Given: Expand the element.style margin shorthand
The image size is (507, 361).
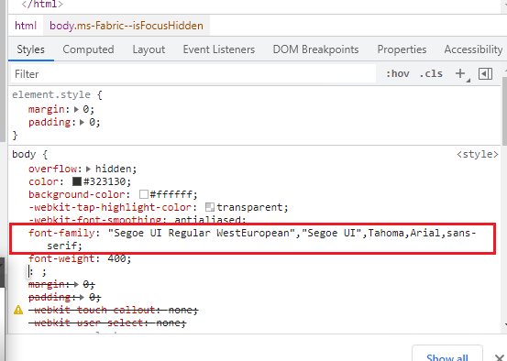Looking at the screenshot, I should 76,110.
